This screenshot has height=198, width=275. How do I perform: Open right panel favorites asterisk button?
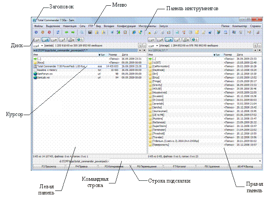point(255,50)
